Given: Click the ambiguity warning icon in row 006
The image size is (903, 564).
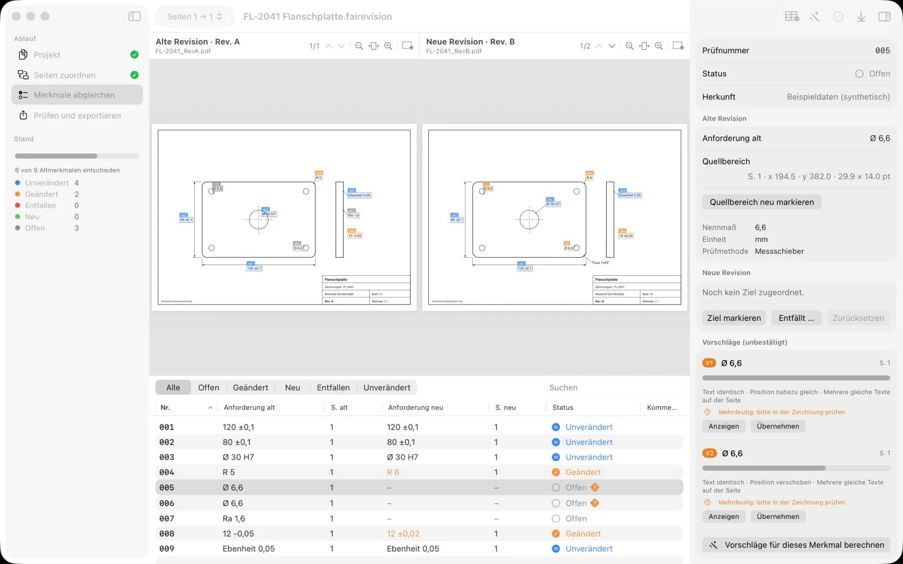Looking at the screenshot, I should [x=595, y=503].
